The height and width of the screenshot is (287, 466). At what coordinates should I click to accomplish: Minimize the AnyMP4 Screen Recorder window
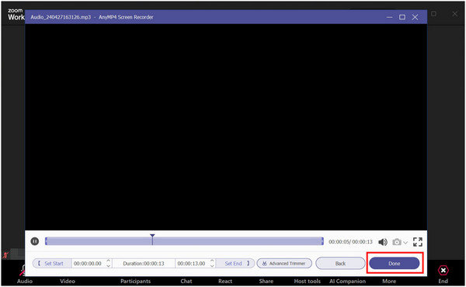(389, 17)
